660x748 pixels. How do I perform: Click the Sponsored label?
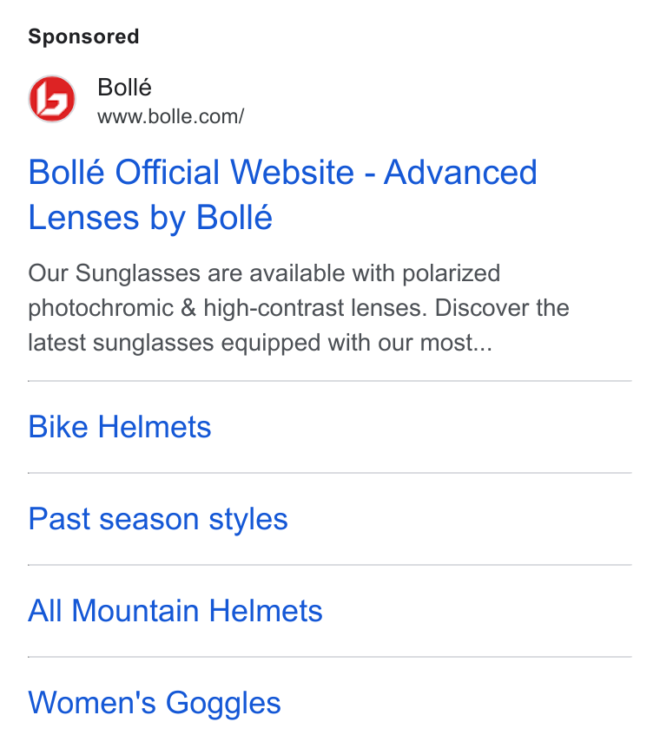(83, 36)
